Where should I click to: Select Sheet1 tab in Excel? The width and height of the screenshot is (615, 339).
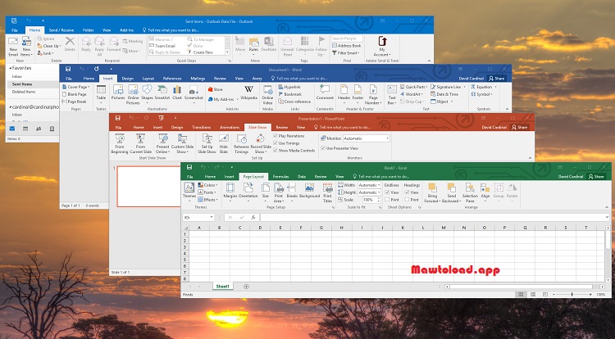pyautogui.click(x=222, y=287)
